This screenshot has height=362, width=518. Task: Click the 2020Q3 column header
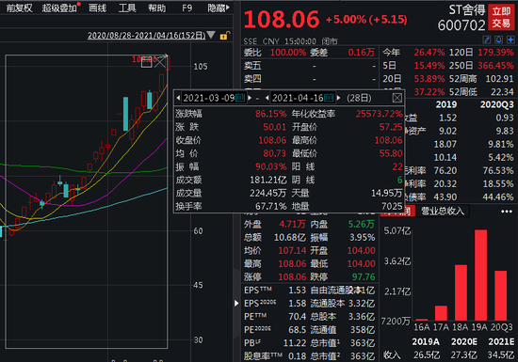pos(497,105)
